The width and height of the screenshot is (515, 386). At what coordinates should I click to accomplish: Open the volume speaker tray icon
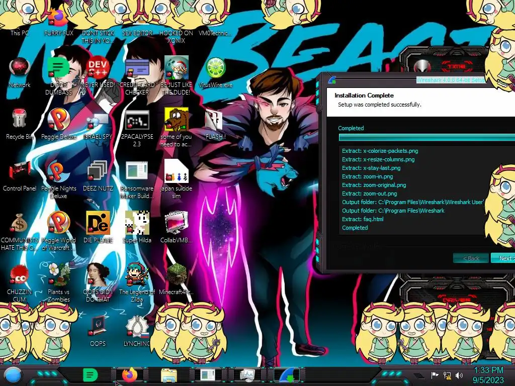459,375
